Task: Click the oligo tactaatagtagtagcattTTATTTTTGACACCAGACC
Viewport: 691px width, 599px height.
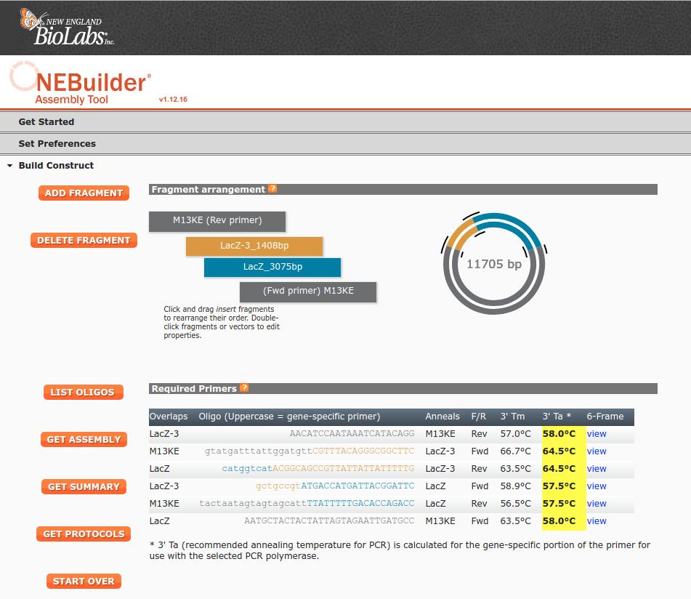Action: (x=307, y=503)
